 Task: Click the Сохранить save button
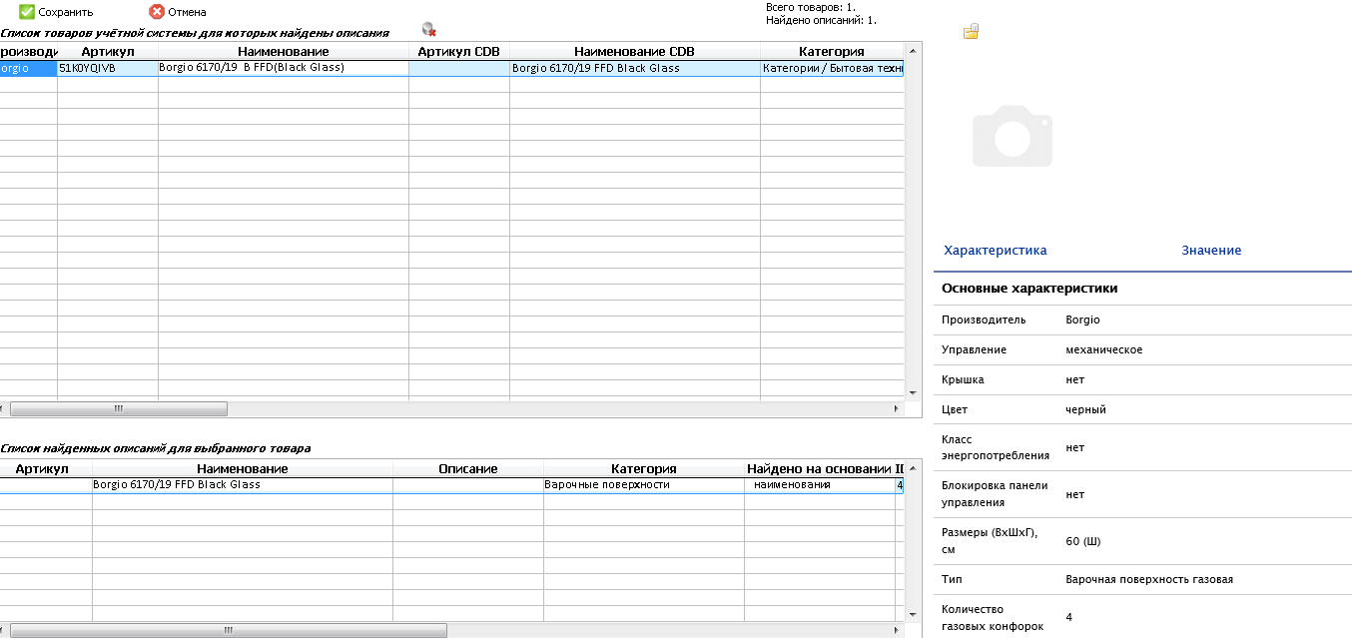coord(57,12)
